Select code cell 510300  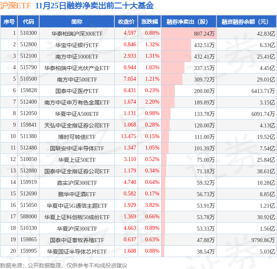click(x=28, y=33)
